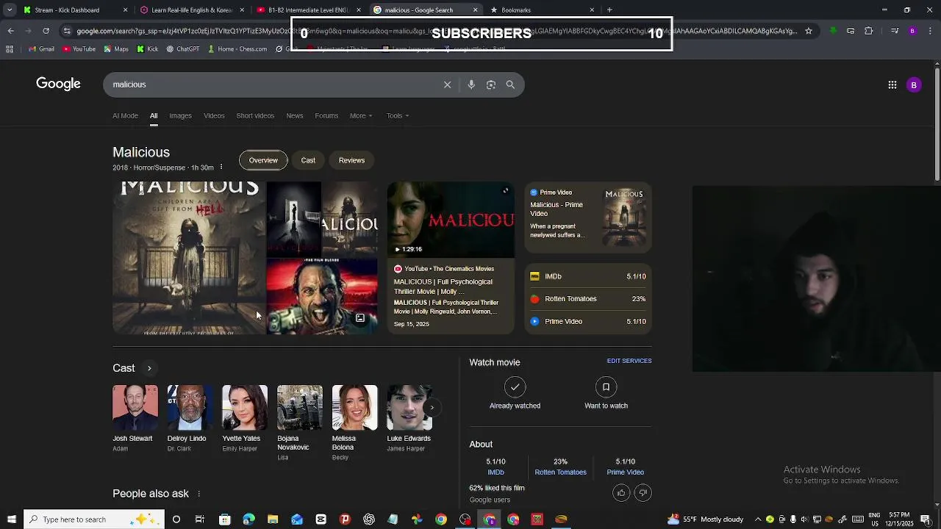This screenshot has height=529, width=941.
Task: Open ChatGPT bookmark in bookmarks bar
Action: pyautogui.click(x=182, y=49)
